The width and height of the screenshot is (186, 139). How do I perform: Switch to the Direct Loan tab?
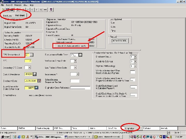coord(7,16)
